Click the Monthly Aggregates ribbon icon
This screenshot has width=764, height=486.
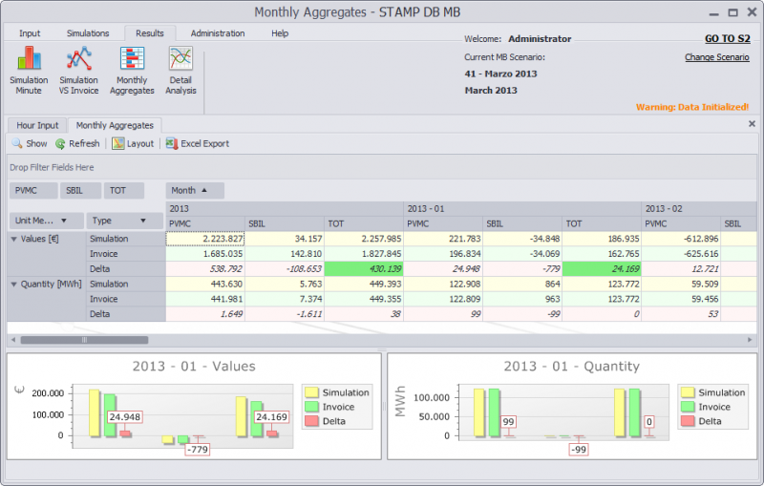tap(132, 66)
